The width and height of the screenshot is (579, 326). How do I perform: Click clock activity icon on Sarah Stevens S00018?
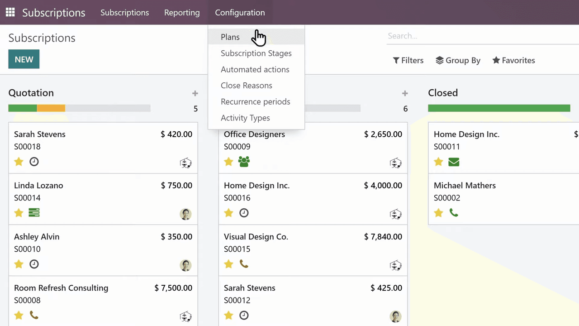tap(34, 162)
